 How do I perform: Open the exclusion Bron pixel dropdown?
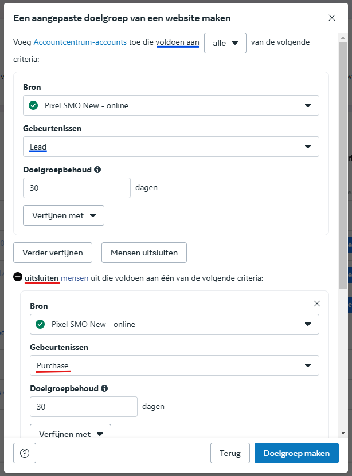click(x=174, y=324)
